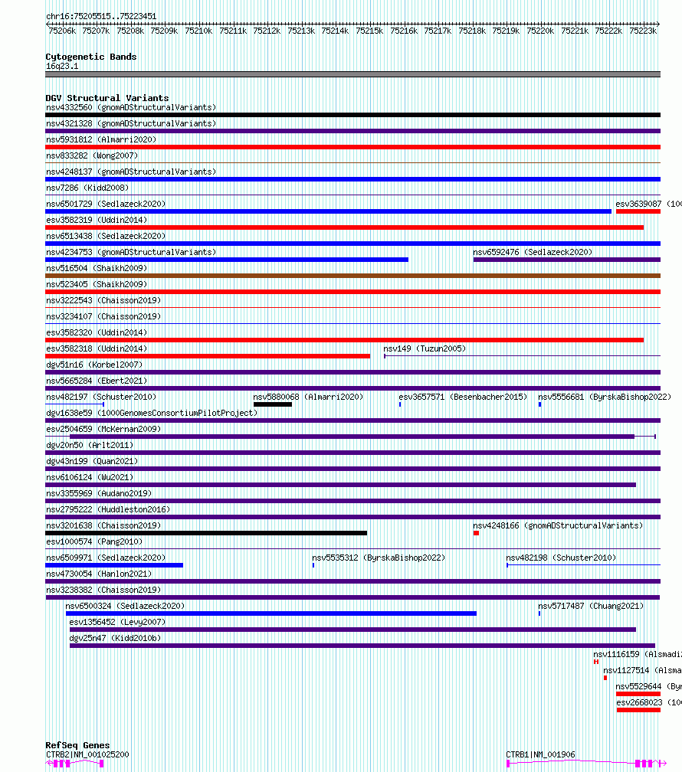This screenshot has width=682, height=772.
Task: Open the CTRB2|NM_001025200 gene label
Action: click(x=87, y=755)
